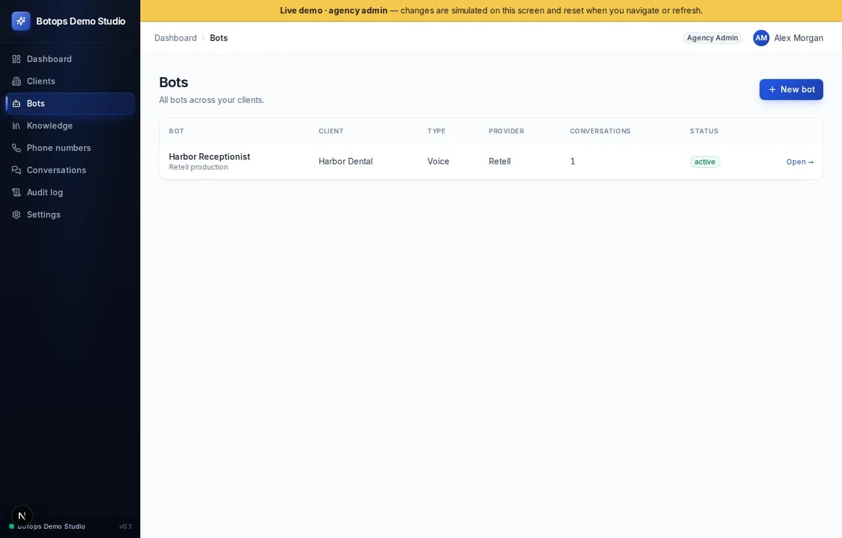Click the Botops Demo Studio title
Viewport: 842px width, 538px height.
[81, 21]
